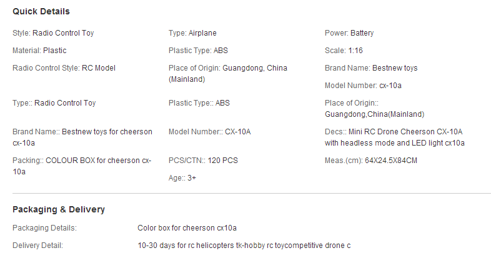Click Packing:: COLOUR BOX text
Screen dimensions: 491x258
[82, 166]
